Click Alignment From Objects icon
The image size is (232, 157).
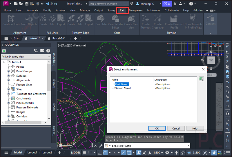click(29, 19)
